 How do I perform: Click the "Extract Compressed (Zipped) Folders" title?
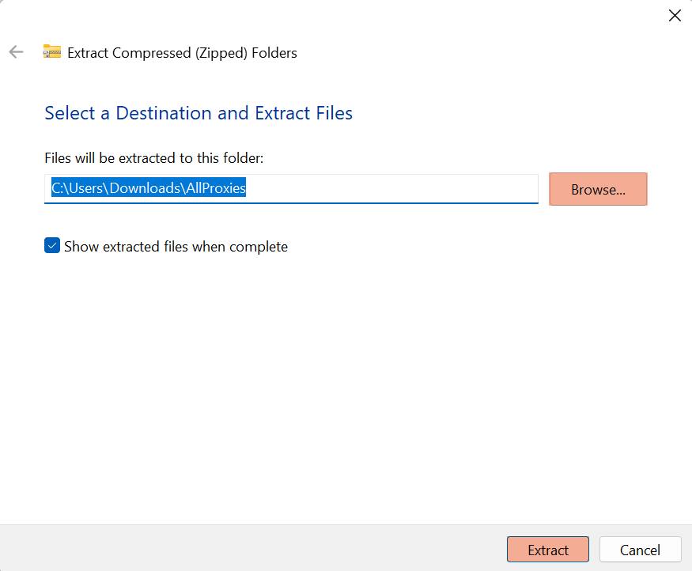pos(182,53)
